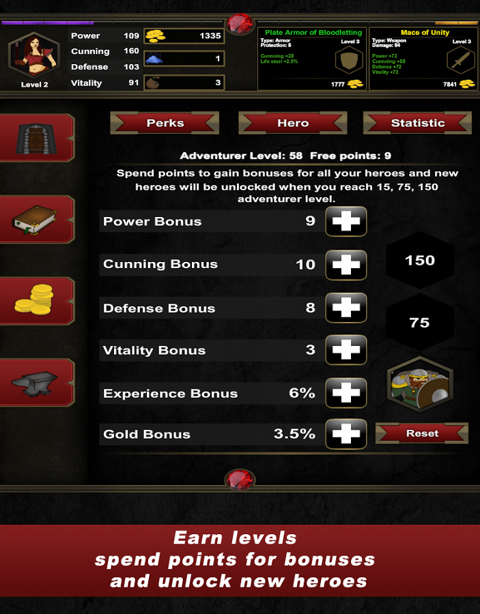Increase Gold Bonus with plus button
This screenshot has width=480, height=614.
346,434
